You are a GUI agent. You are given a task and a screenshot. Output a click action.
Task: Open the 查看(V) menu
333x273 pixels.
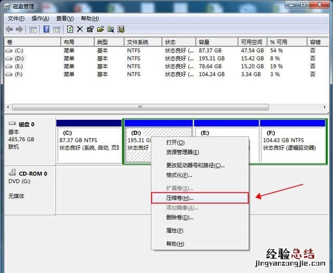click(65, 18)
